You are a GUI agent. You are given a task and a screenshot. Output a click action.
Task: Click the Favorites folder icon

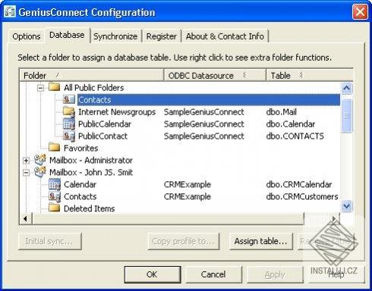point(54,147)
